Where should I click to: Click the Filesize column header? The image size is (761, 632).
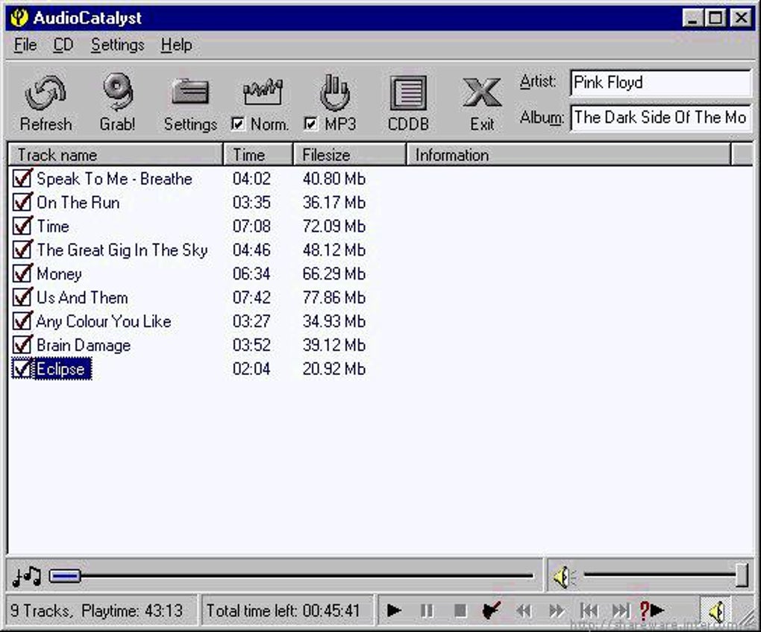(x=349, y=154)
